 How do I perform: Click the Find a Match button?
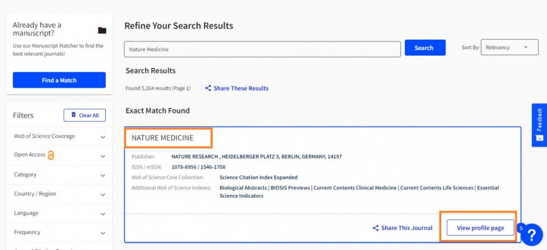coord(59,80)
